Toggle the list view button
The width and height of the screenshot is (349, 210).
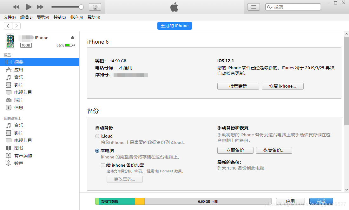[254, 7]
